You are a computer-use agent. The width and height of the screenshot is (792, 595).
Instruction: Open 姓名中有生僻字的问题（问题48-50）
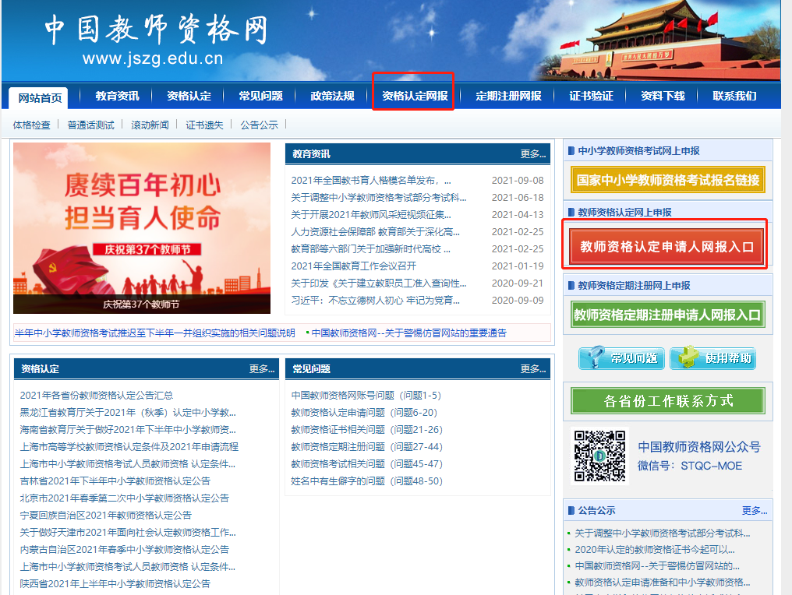[366, 481]
